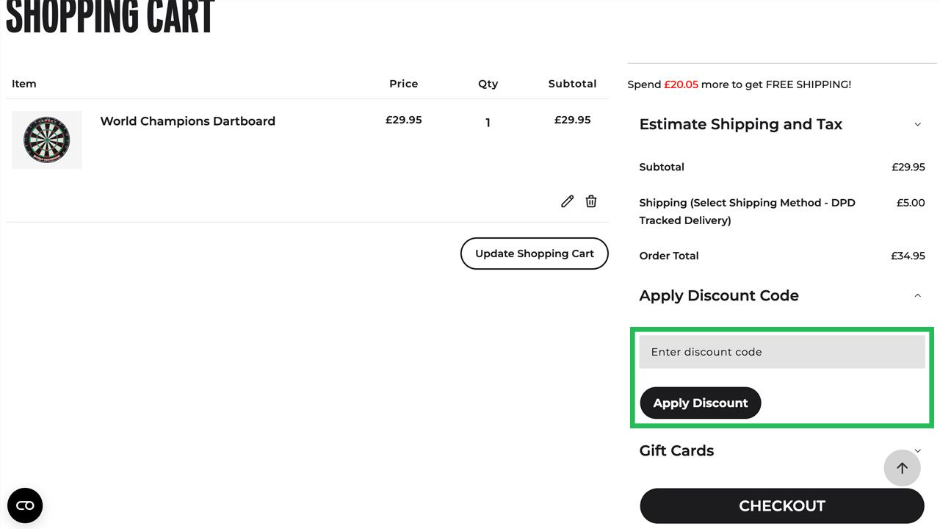Click the Apply Discount button
The height and width of the screenshot is (529, 940).
coord(700,403)
